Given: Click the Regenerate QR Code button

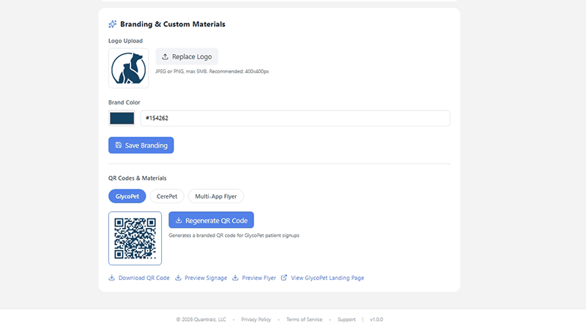Looking at the screenshot, I should click(x=211, y=220).
